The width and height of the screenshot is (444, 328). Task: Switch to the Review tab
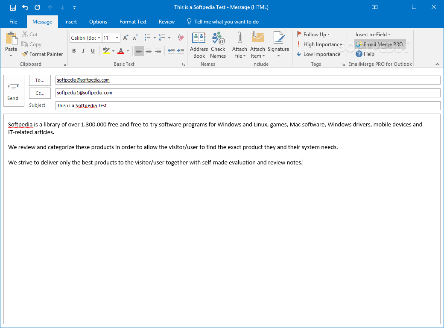(166, 22)
